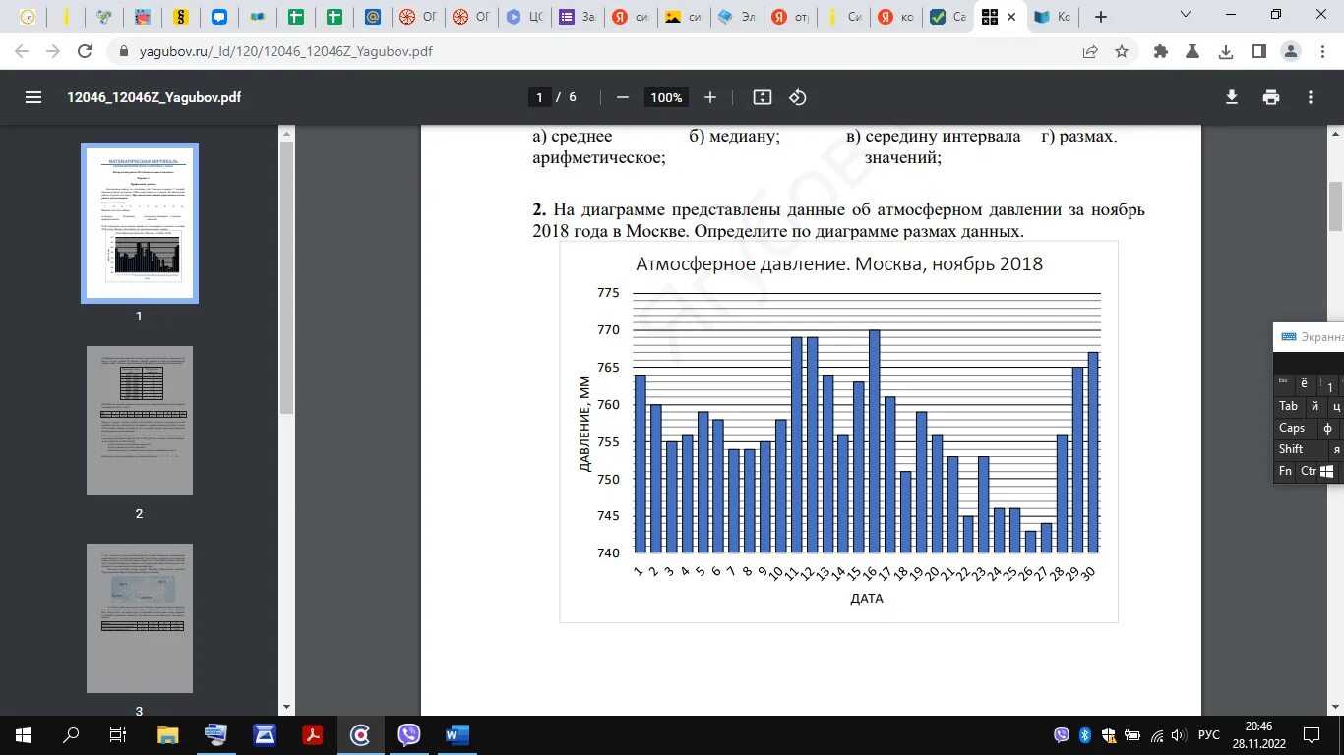Screen dimensions: 1344x755
Task: Zoom in the PDF with the plus icon
Action: tap(710, 97)
